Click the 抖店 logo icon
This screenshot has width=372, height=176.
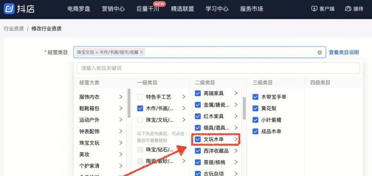click(9, 9)
